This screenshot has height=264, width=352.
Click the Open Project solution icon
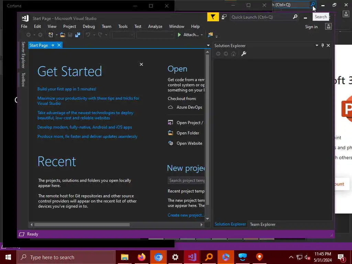tap(170, 123)
